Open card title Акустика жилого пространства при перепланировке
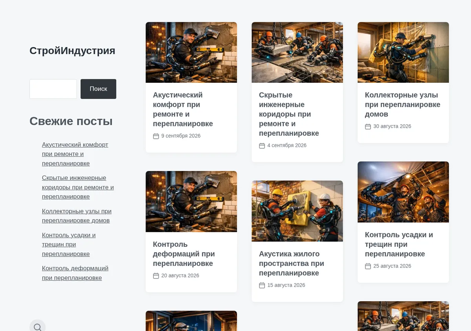Screen dimensions: 471x331 point(291,264)
